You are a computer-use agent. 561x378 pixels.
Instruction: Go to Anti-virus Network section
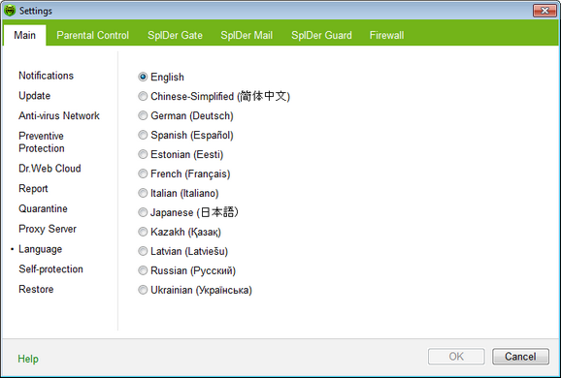click(x=59, y=115)
